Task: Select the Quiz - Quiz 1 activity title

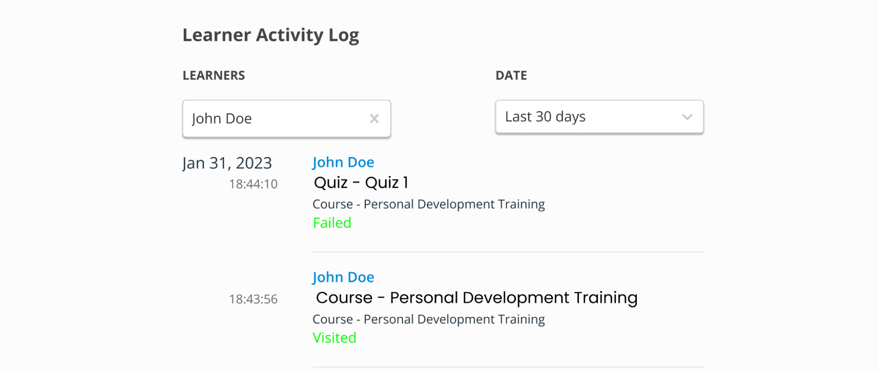Action: (x=361, y=182)
